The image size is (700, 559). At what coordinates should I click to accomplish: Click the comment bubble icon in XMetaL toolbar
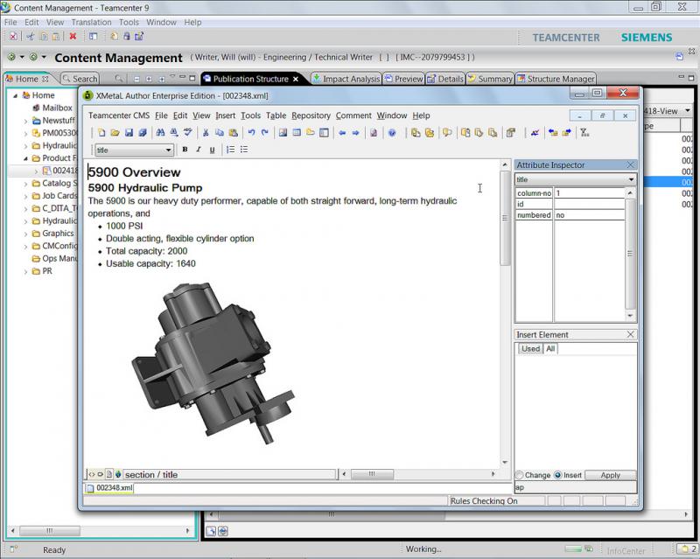447,133
